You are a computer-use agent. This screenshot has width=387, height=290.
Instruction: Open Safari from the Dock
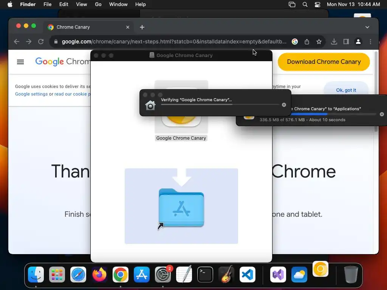78,275
